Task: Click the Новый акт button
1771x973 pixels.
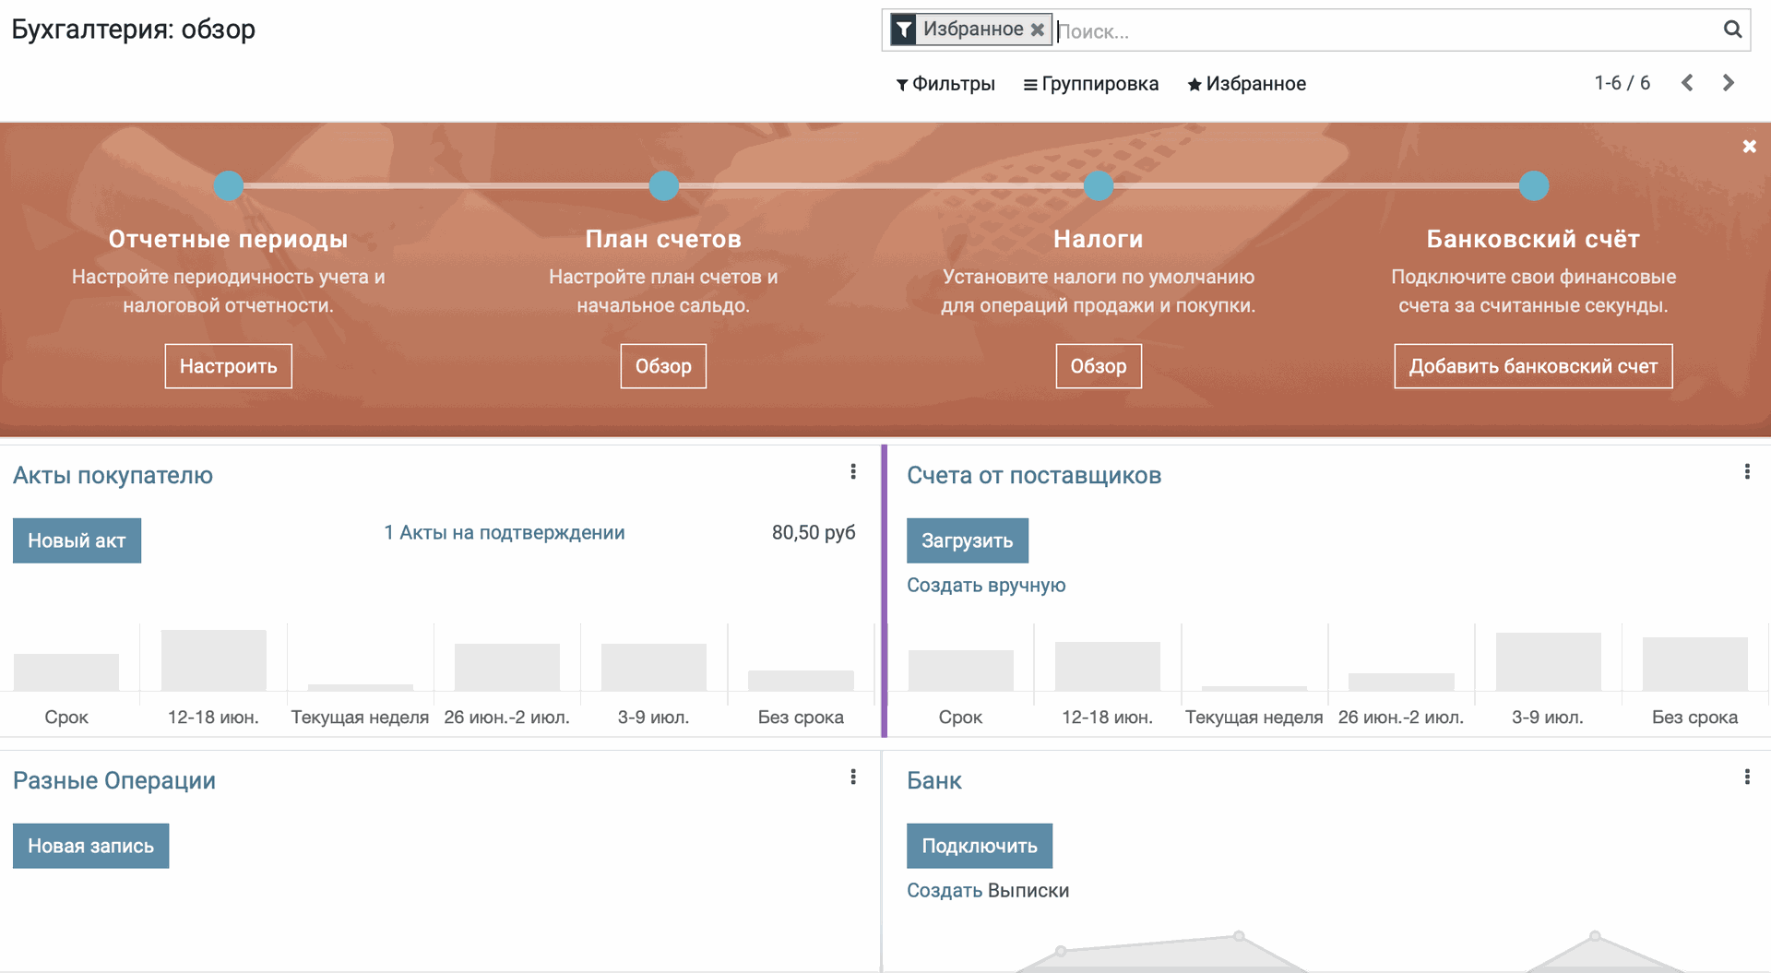Action: coord(77,540)
